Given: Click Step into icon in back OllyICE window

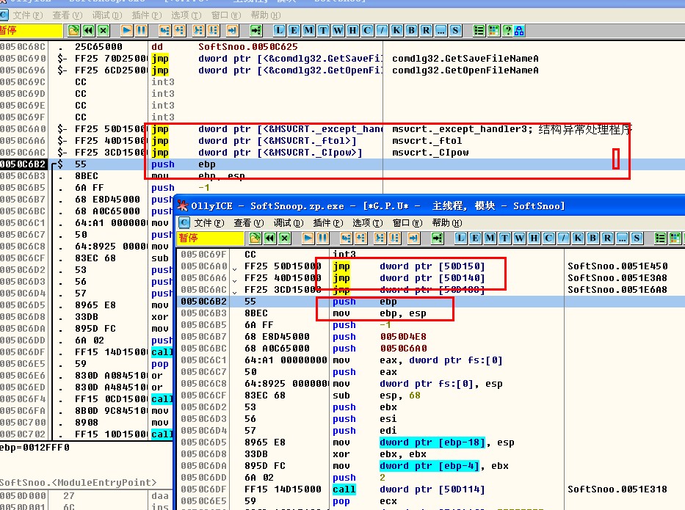Looking at the screenshot, I should point(164,31).
